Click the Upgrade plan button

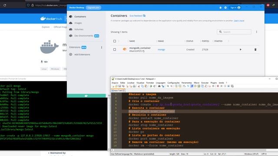(93, 8)
